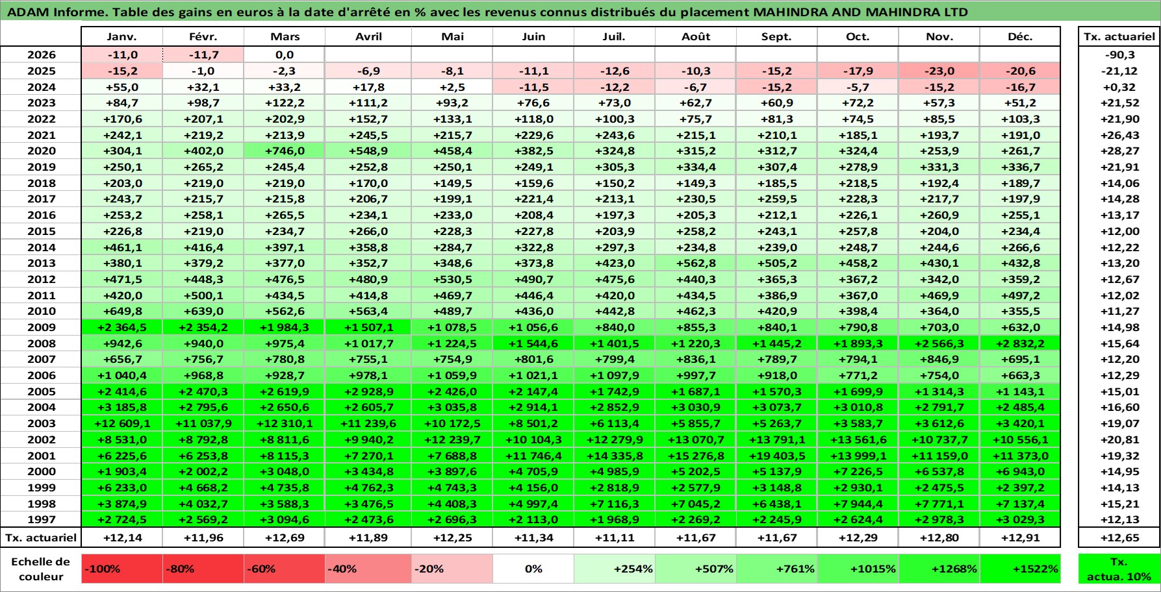Click the +4 985,9 cell in Juil. 2000
The width and height of the screenshot is (1161, 592).
click(x=615, y=471)
